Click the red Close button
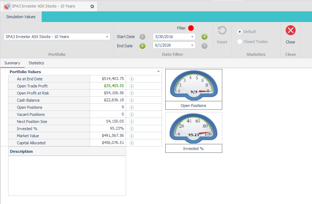The width and height of the screenshot is (312, 204). (x=291, y=31)
